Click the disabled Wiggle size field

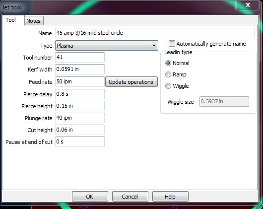224,101
